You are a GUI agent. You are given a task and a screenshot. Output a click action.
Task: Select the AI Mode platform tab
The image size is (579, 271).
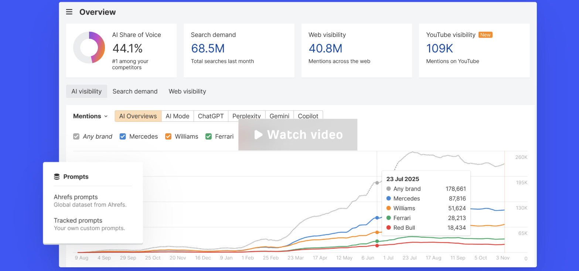point(177,116)
